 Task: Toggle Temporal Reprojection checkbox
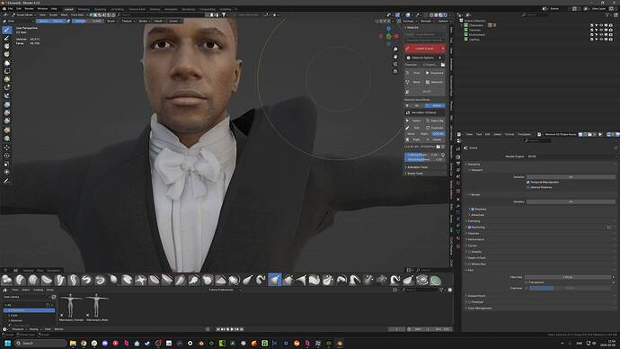click(527, 183)
